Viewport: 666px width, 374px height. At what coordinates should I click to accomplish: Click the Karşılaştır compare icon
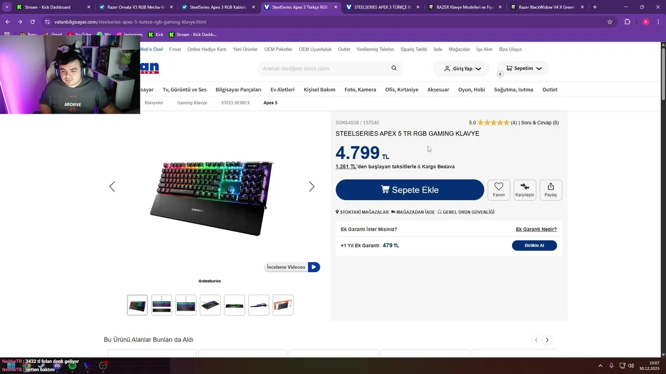[x=524, y=190]
